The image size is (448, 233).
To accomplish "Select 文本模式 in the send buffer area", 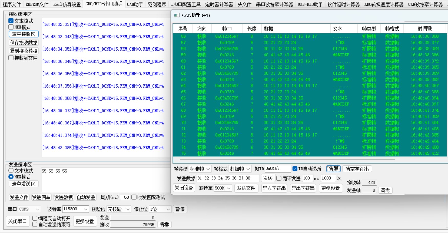I will (x=11, y=170).
